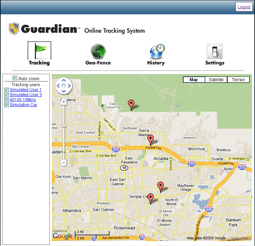Image resolution: width=255 pixels, height=246 pixels.
Task: Click the Alhambra label on map
Action: coord(72,211)
